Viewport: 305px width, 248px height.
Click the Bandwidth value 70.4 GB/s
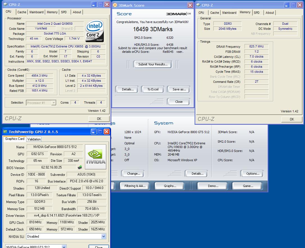92,209
